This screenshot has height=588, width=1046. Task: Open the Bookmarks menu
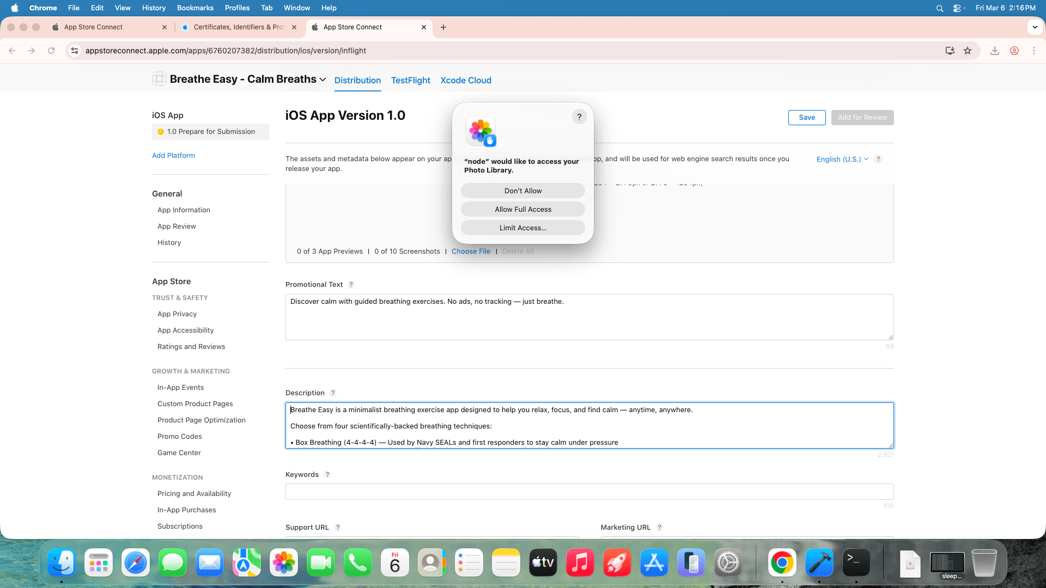pyautogui.click(x=195, y=8)
